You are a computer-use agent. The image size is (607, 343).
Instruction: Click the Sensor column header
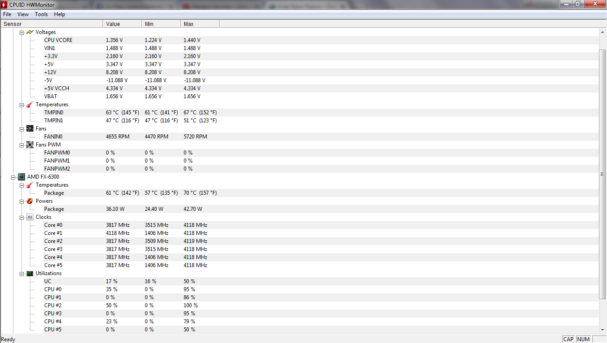click(51, 24)
